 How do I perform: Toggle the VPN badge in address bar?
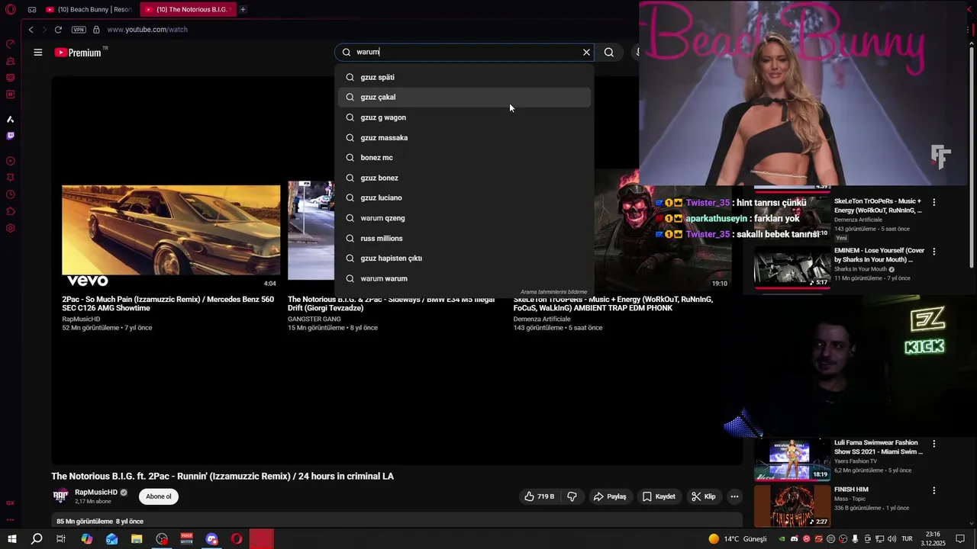coord(79,30)
